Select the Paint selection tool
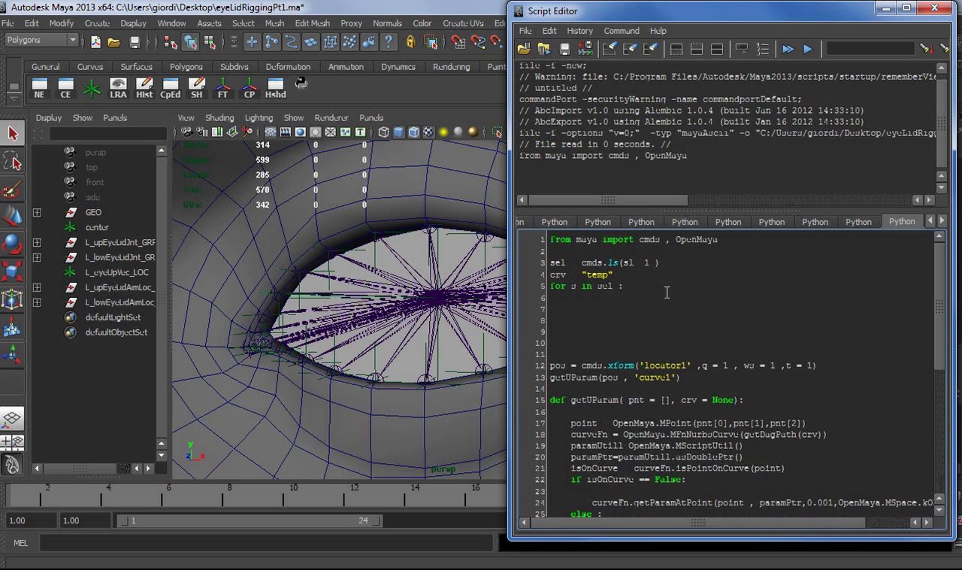This screenshot has width=962, height=570. 12,189
